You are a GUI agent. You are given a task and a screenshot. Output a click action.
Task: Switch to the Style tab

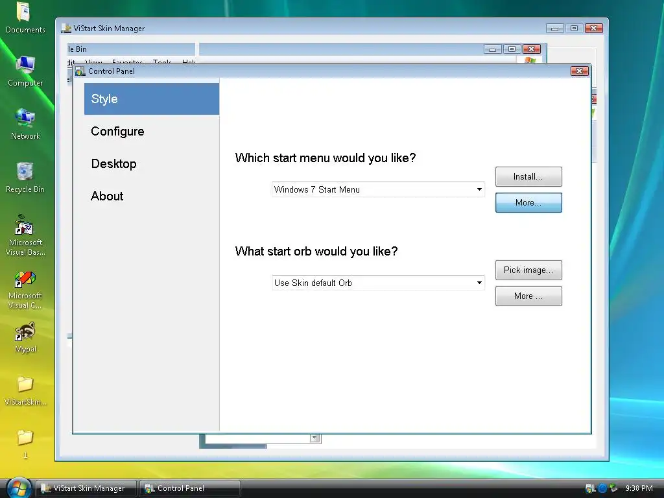[x=152, y=99]
